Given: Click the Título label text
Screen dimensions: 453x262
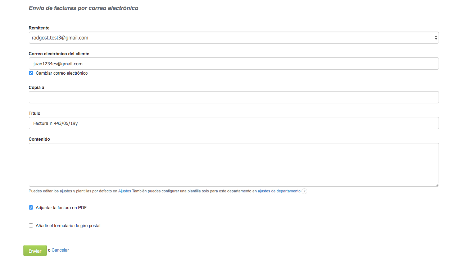Looking at the screenshot, I should tap(35, 113).
